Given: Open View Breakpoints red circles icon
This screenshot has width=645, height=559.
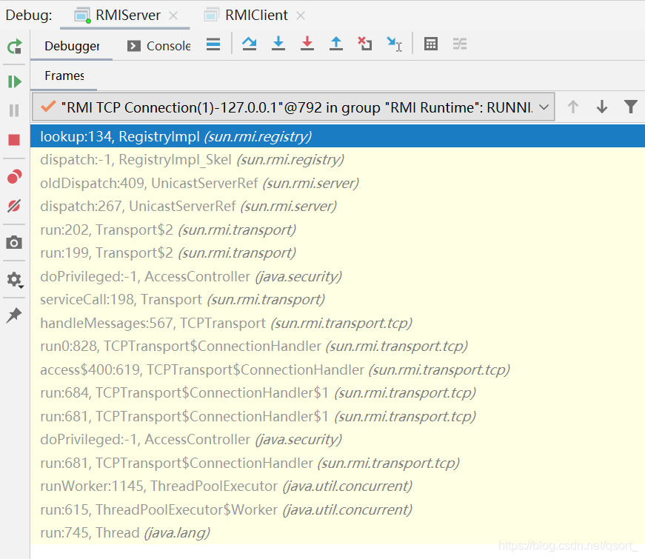Looking at the screenshot, I should 14,177.
